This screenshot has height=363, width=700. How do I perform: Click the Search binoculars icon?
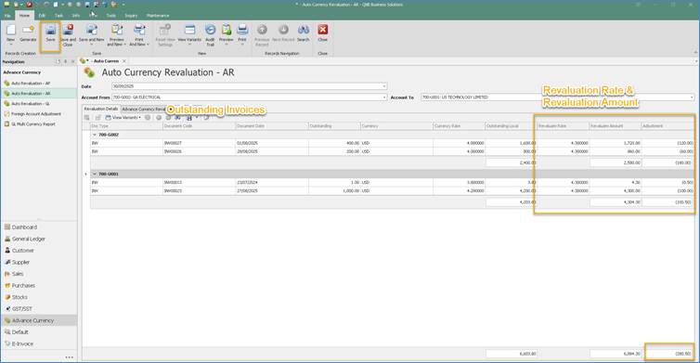point(304,31)
